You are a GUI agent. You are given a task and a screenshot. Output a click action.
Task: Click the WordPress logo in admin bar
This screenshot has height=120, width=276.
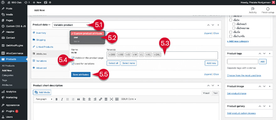[x=3, y=2]
